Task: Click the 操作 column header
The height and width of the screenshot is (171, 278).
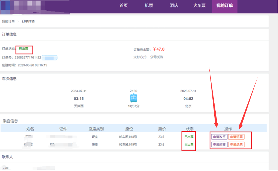Action: (x=228, y=129)
